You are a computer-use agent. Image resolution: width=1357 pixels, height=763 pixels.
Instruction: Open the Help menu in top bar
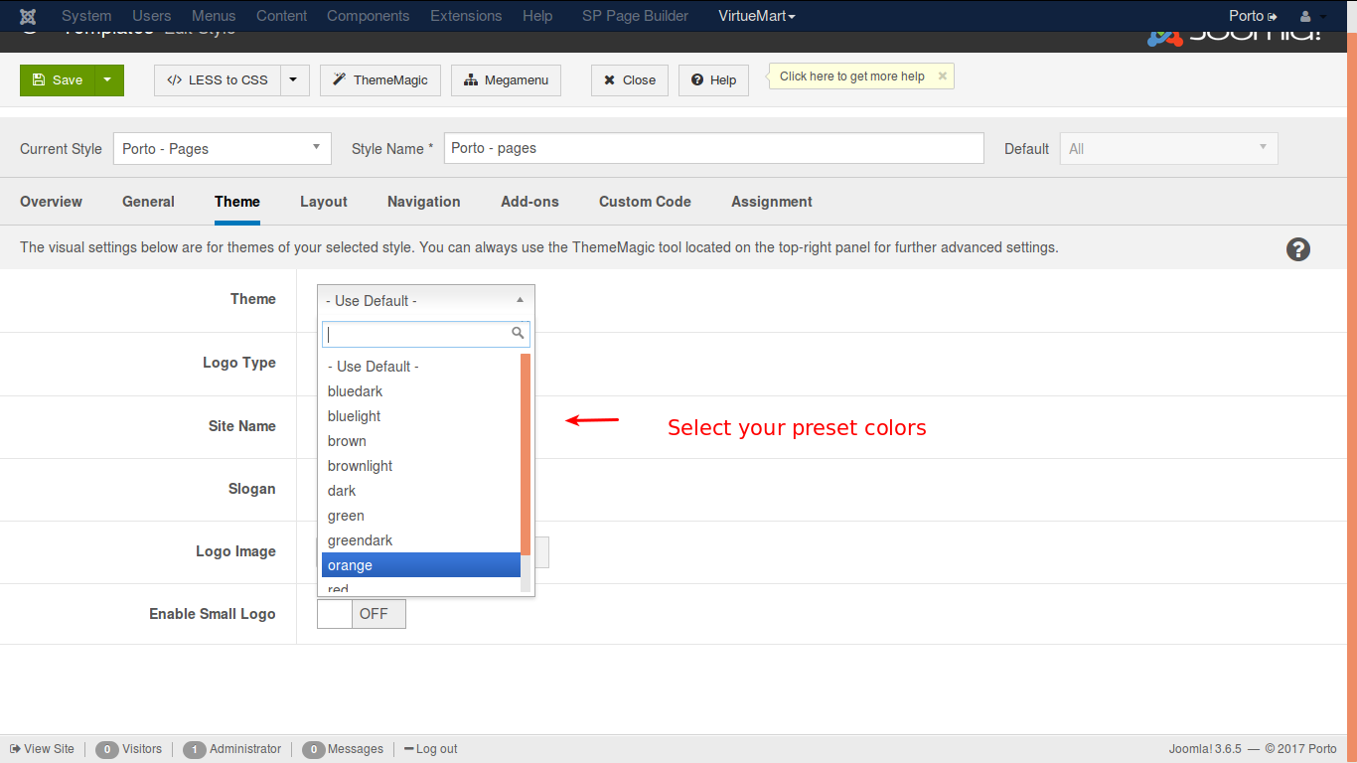click(x=537, y=16)
